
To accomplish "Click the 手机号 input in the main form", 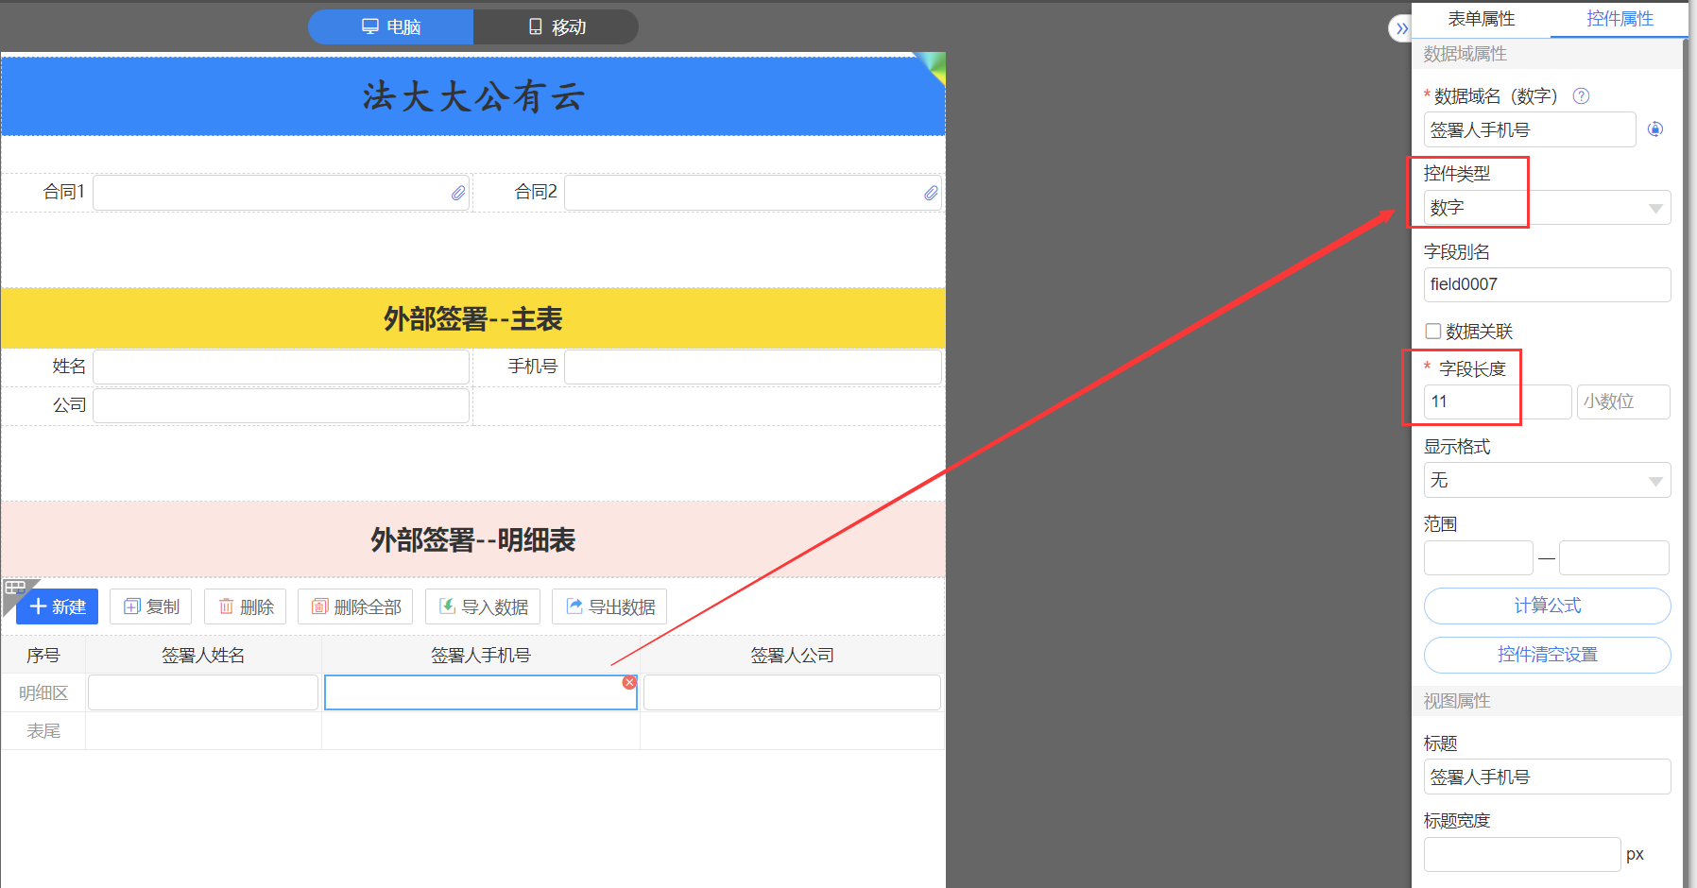I will click(x=753, y=367).
